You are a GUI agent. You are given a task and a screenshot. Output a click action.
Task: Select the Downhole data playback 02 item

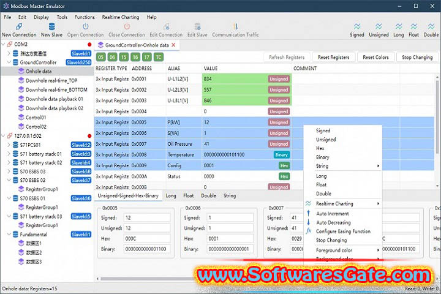55,108
